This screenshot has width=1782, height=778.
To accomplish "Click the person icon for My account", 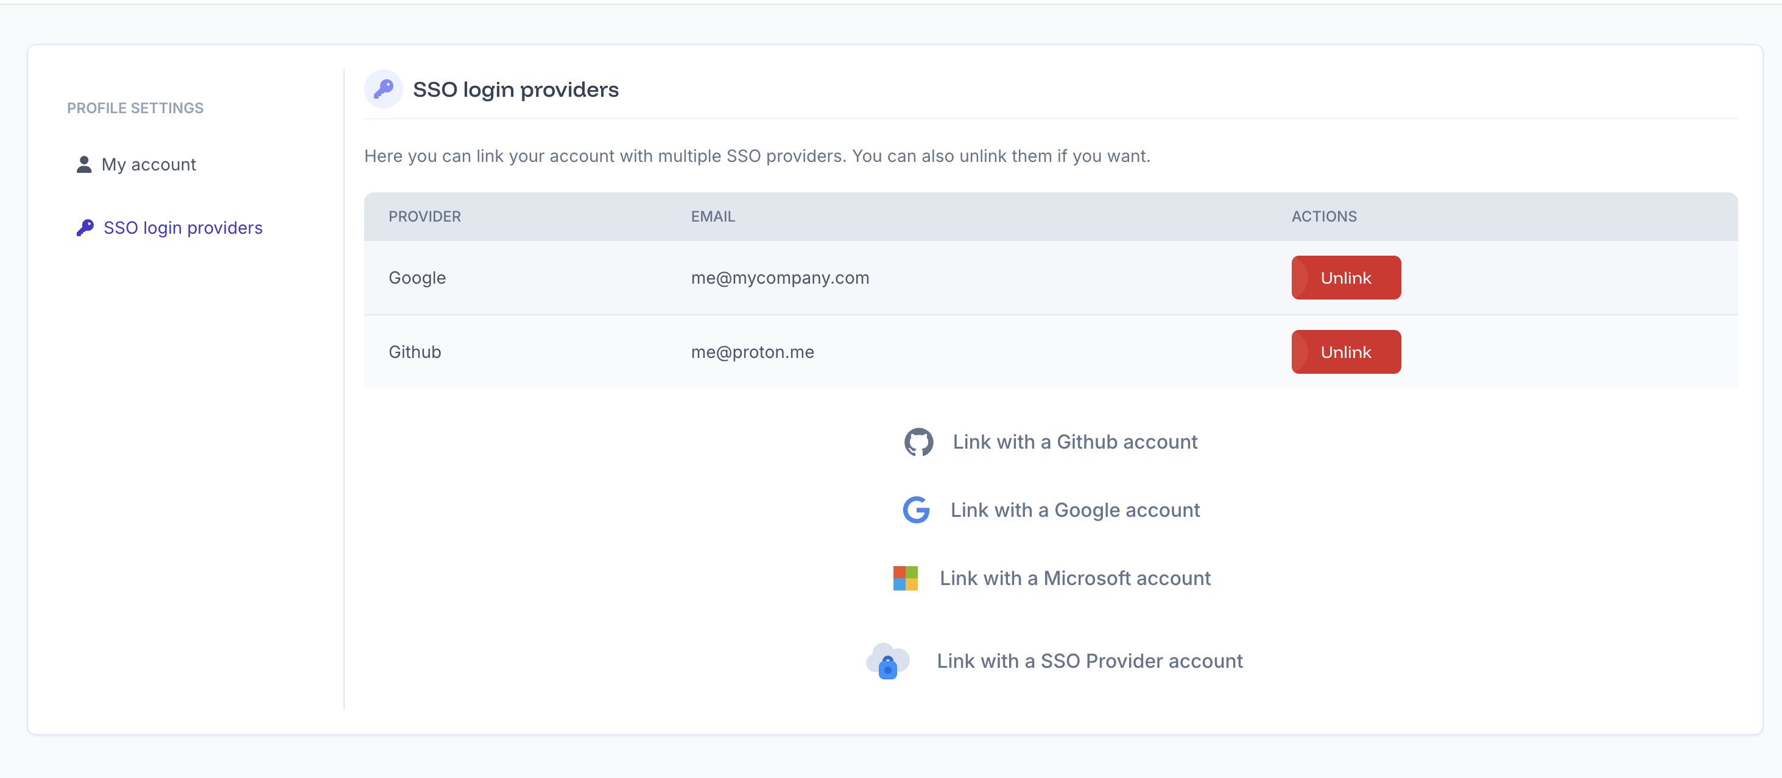I will pyautogui.click(x=85, y=164).
